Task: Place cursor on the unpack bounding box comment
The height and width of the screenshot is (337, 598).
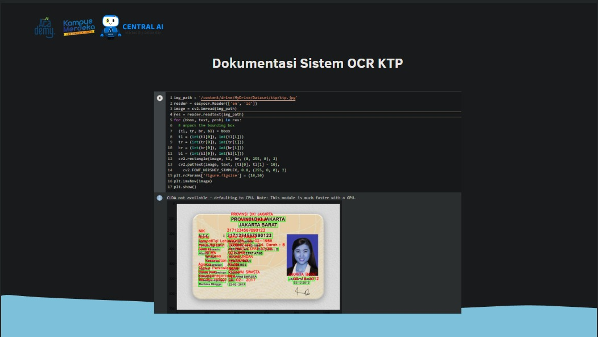Action: pos(206,126)
